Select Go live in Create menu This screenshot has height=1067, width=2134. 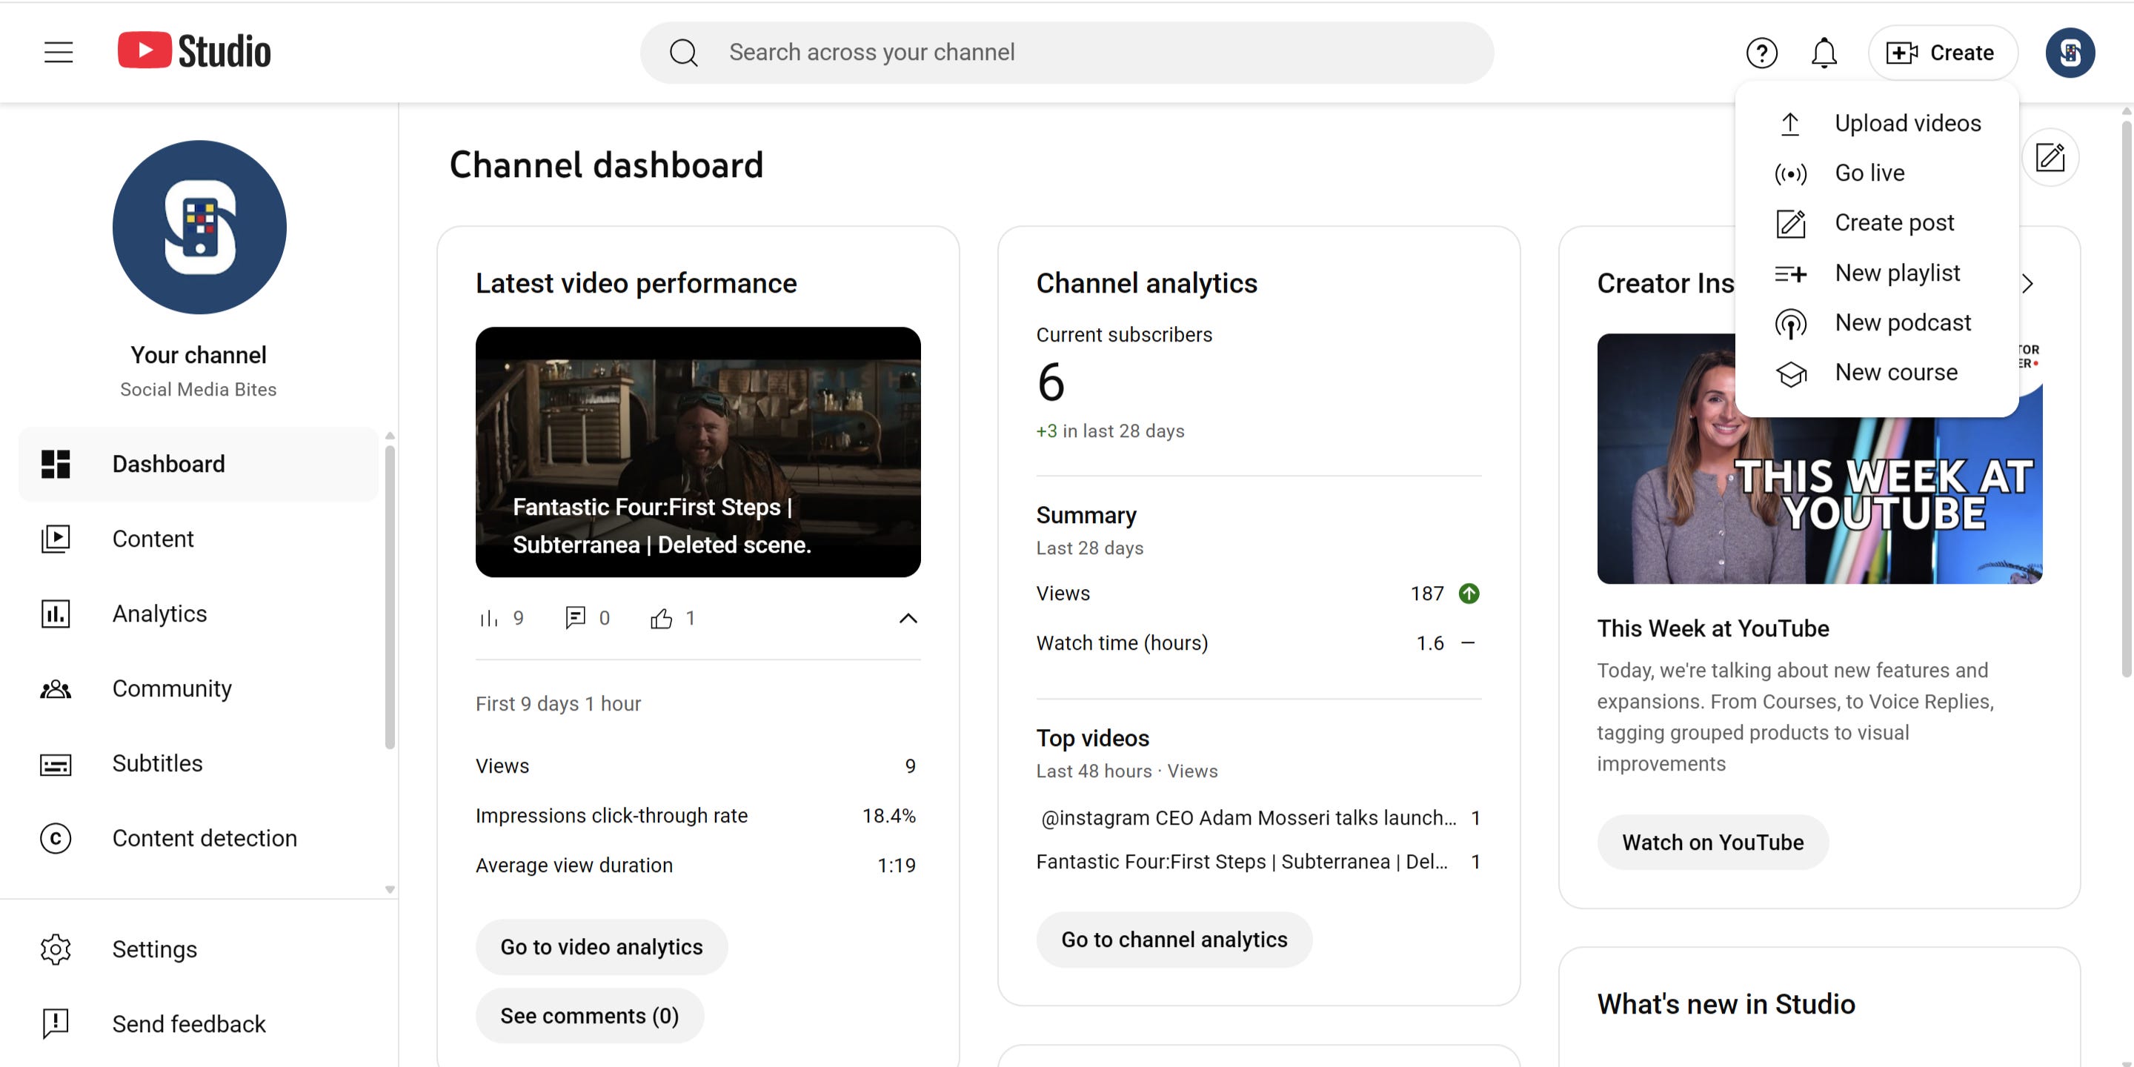point(1869,173)
